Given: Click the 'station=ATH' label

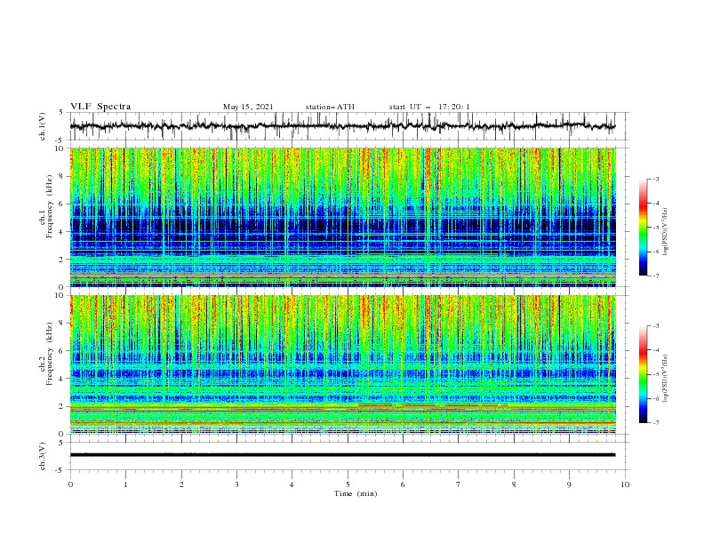Looking at the screenshot, I should click(330, 107).
